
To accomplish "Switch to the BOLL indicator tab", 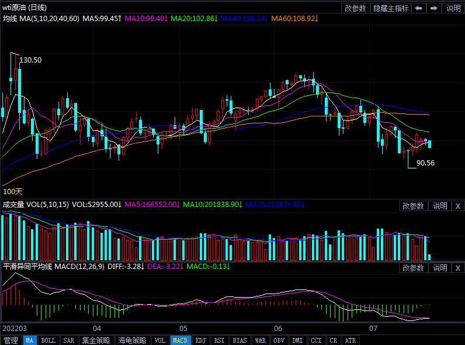I will 48,340.
